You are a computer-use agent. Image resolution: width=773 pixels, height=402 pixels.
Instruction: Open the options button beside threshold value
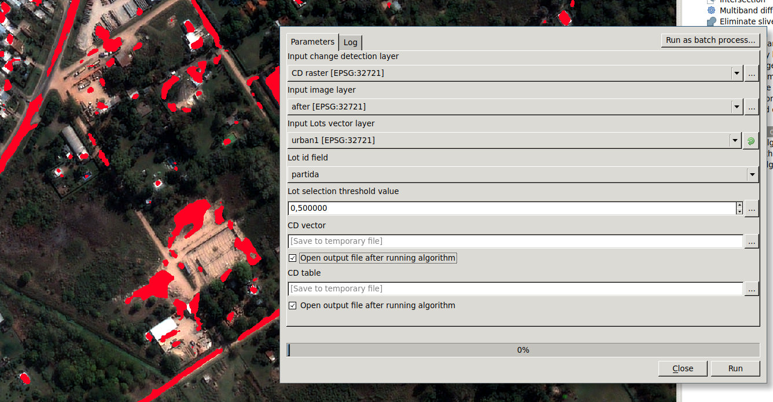point(751,208)
